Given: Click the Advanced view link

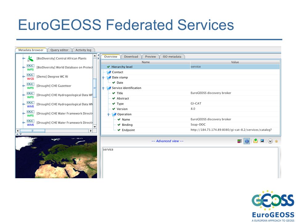Looking at the screenshot, I should [167, 141].
